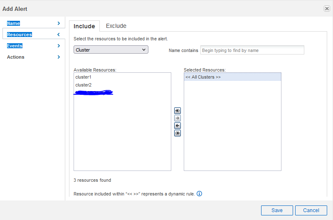Open the Actions section in the sidebar
The width and height of the screenshot is (333, 220).
16,57
